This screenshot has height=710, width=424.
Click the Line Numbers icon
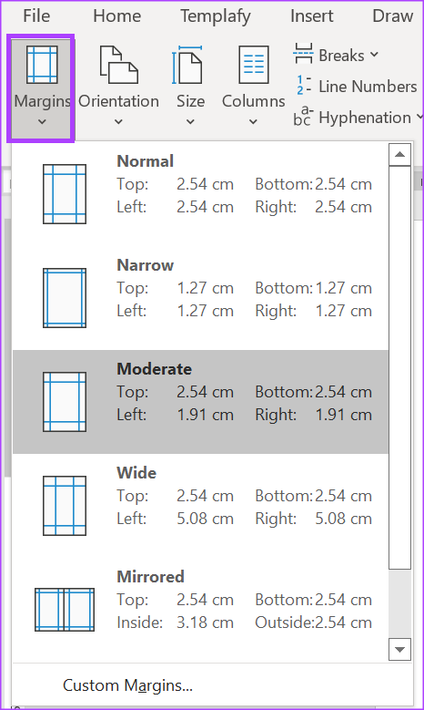point(303,85)
